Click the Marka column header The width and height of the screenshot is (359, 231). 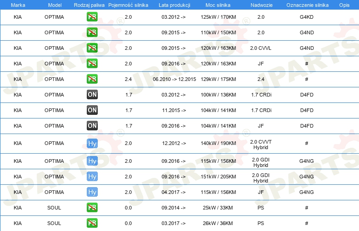point(18,5)
